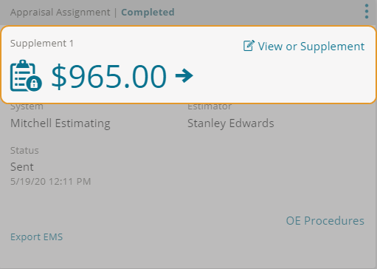Click the Status field label
The image size is (377, 269).
tap(24, 151)
